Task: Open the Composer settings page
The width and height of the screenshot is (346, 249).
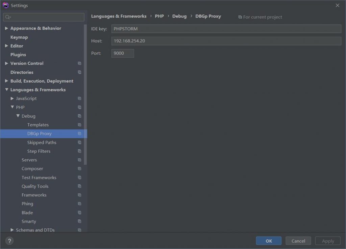Action: pyautogui.click(x=32, y=169)
